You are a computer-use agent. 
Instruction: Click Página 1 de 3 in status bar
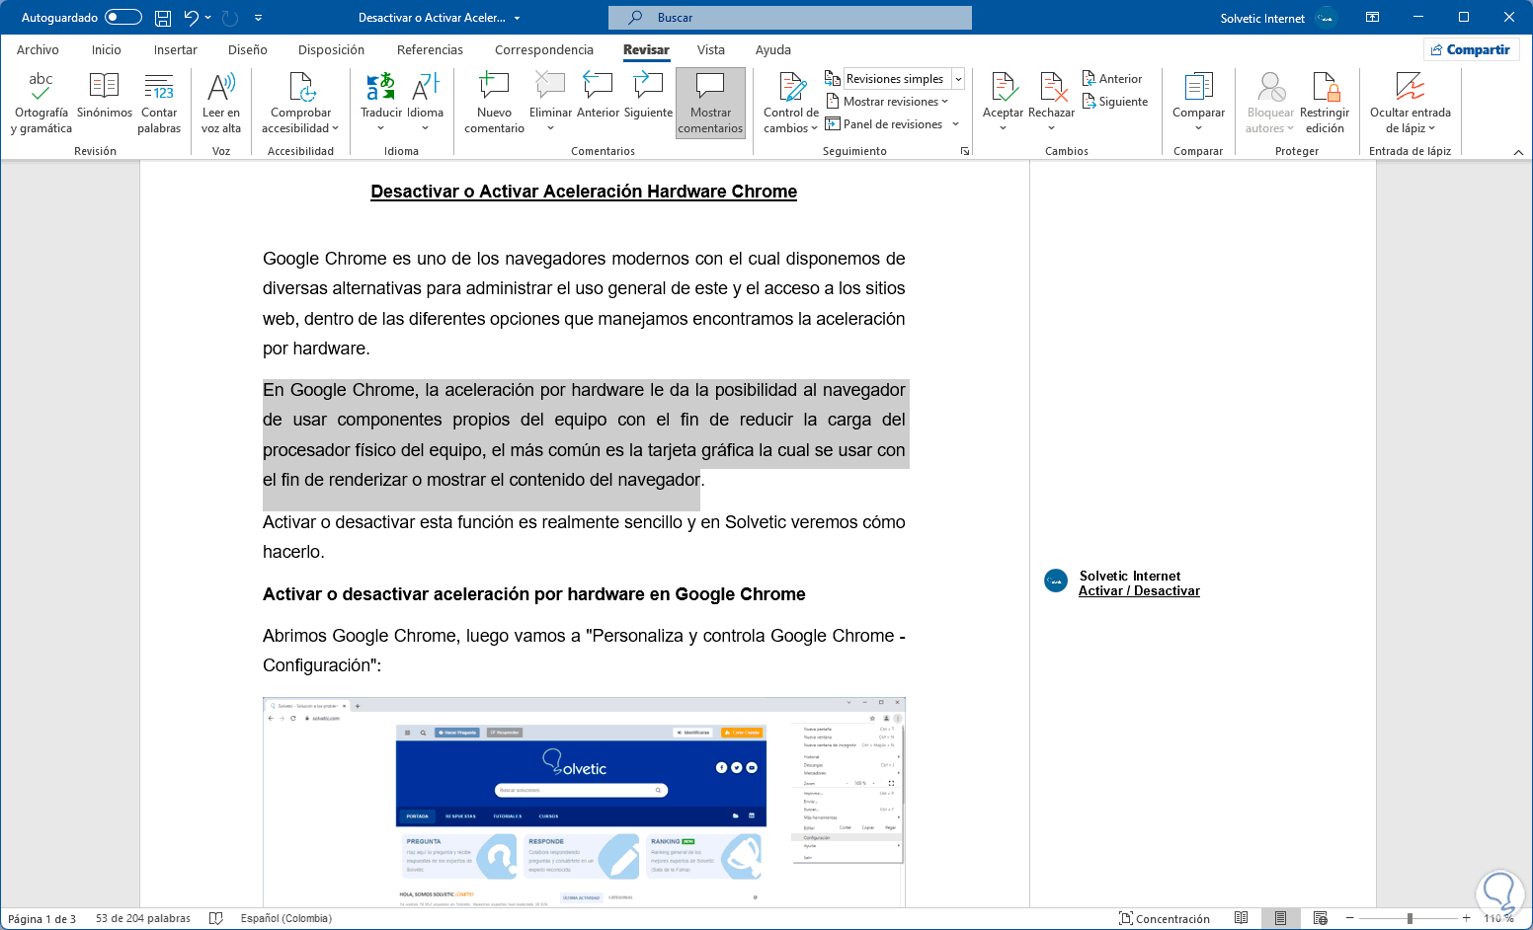[41, 918]
